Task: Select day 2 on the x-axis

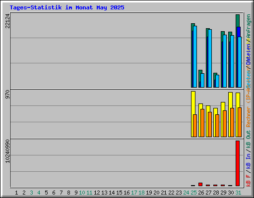Action: click(x=24, y=193)
